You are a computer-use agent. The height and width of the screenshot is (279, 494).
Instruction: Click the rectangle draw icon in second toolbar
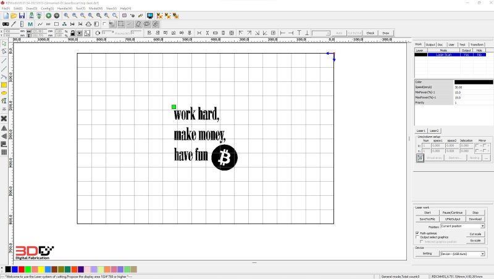pos(56,24)
